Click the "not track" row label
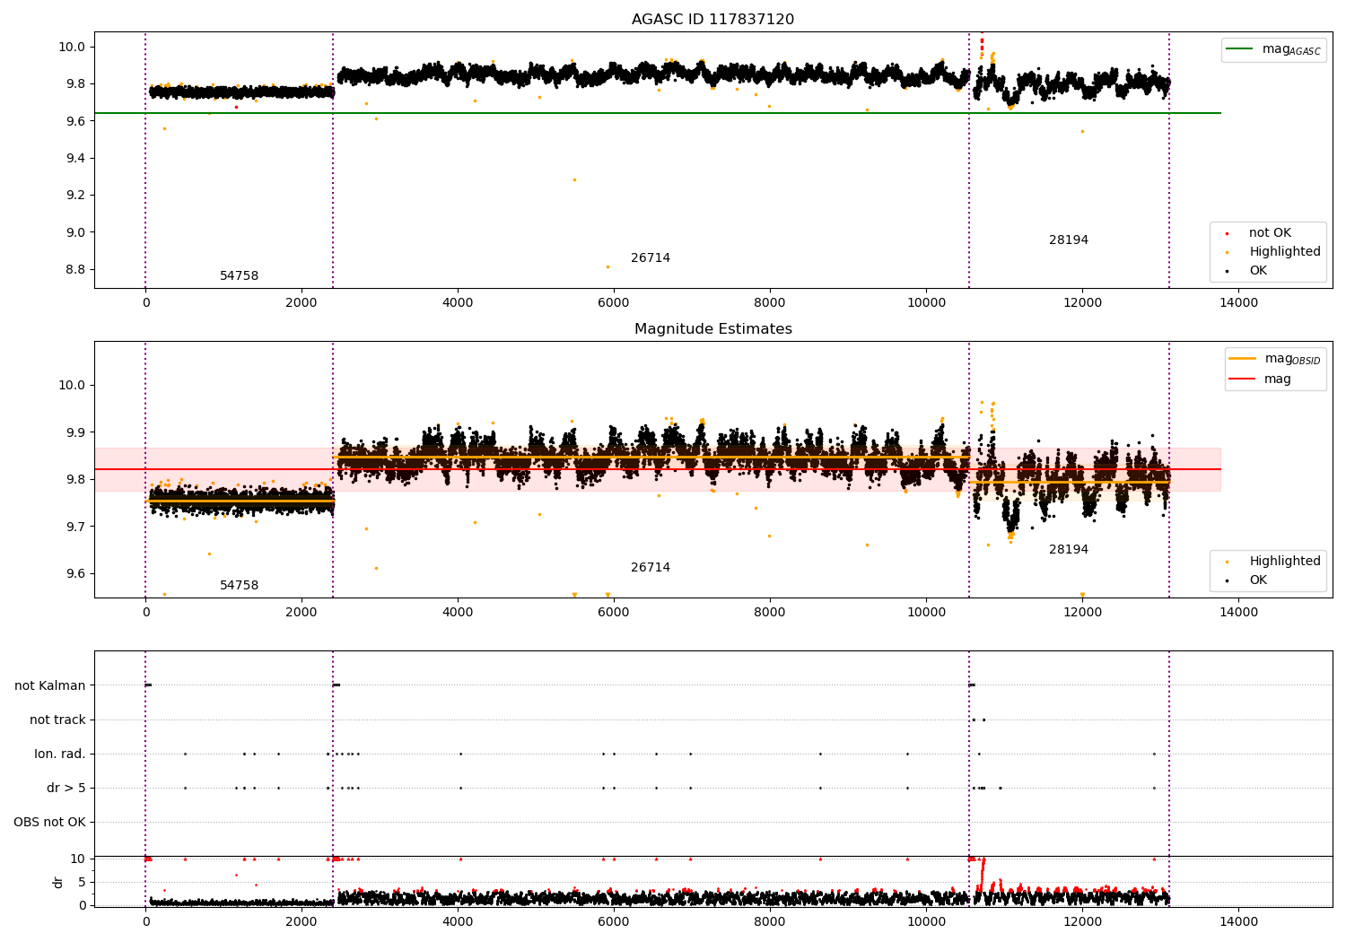 coord(57,720)
